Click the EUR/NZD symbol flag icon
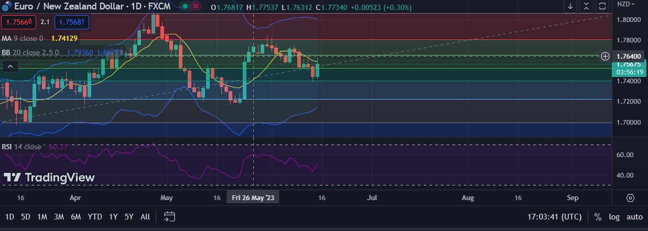Viewport: 648px width, 231px height. (x=6, y=7)
